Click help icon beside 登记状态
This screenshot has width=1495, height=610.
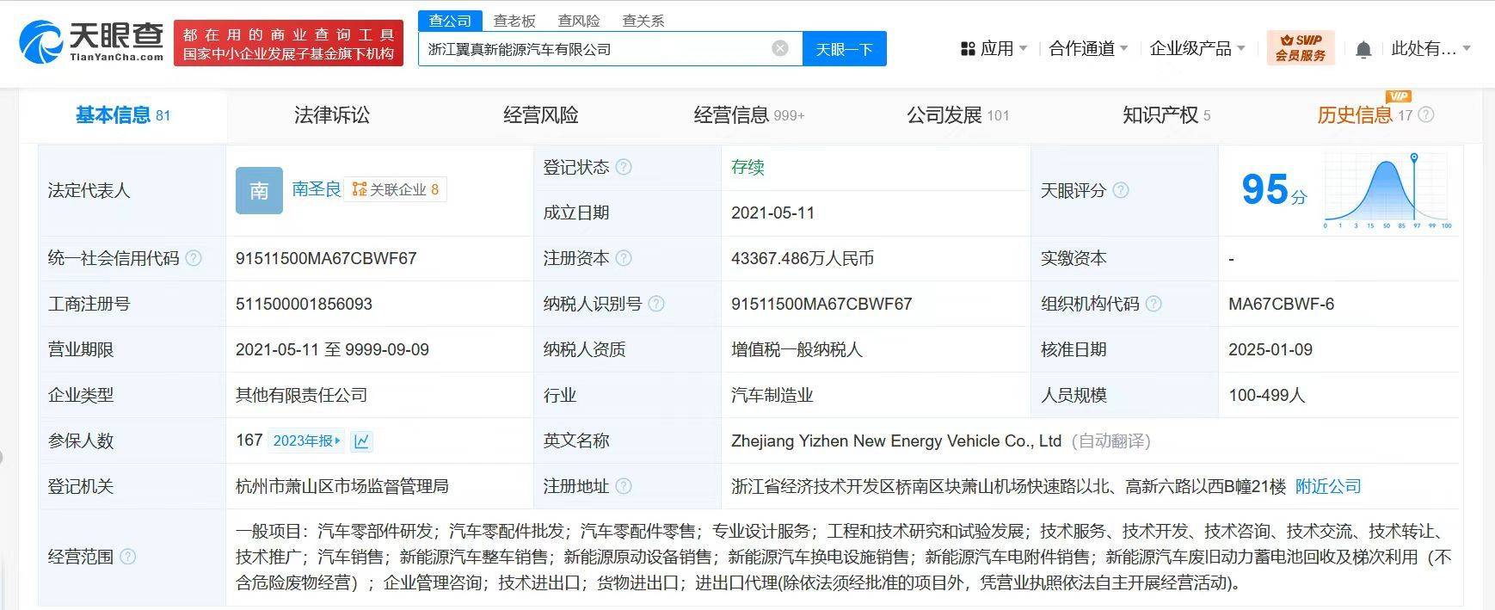coord(624,167)
